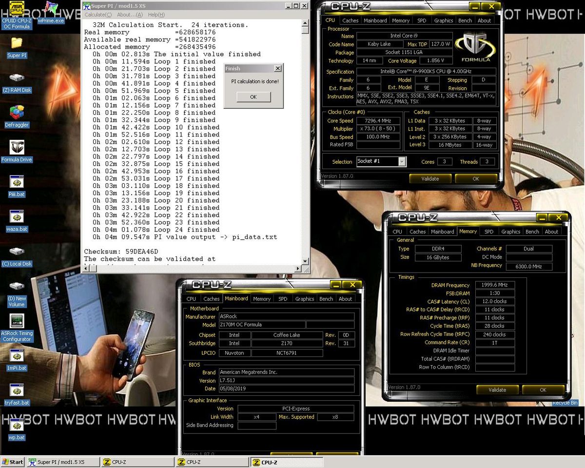Click Validate in the Memory CPU-Z window

click(x=497, y=390)
